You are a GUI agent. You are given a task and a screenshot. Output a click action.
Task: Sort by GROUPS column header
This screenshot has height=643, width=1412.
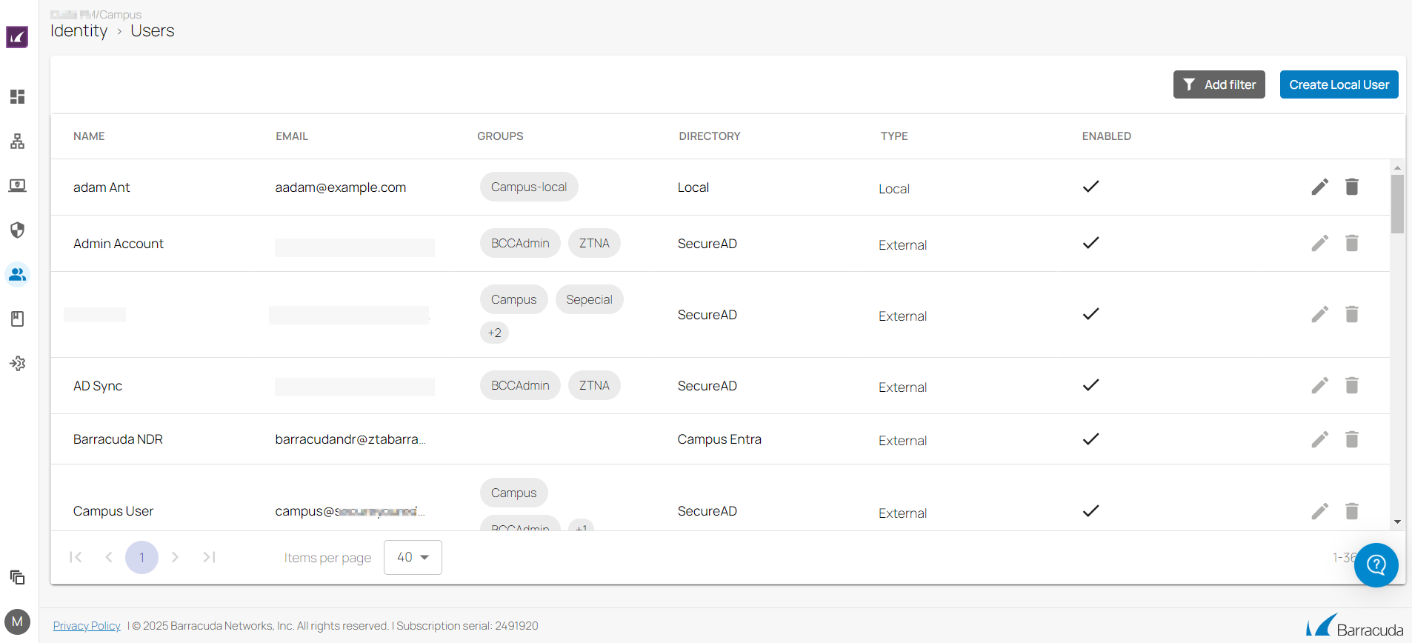[x=500, y=136]
